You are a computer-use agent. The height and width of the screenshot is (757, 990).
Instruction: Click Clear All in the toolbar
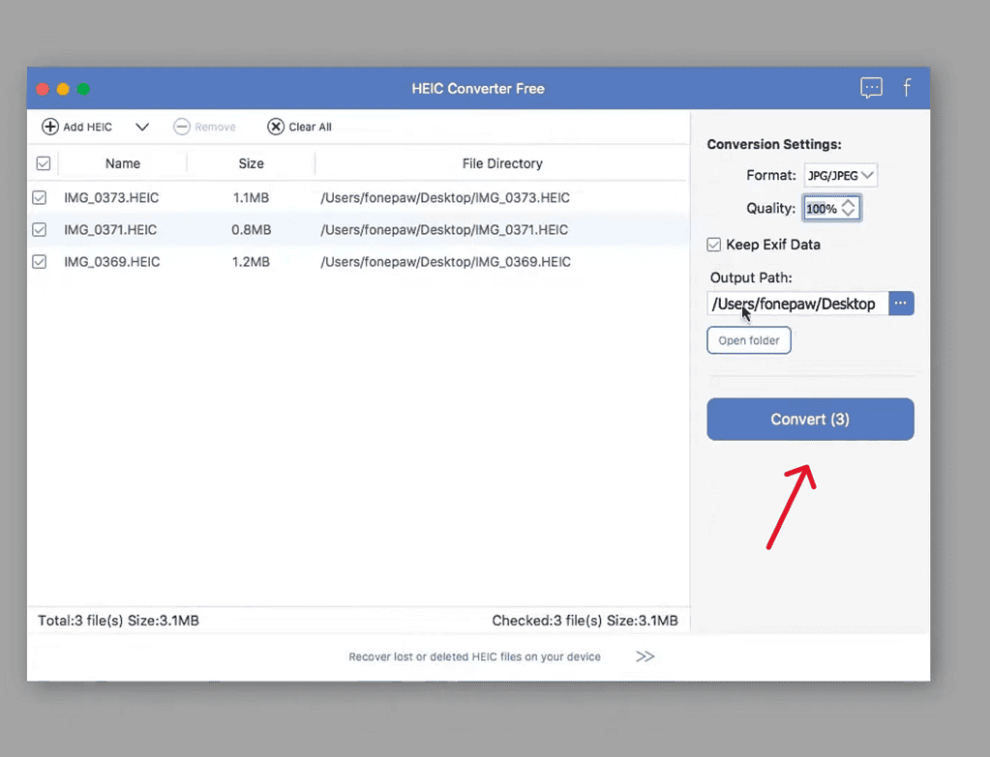click(x=299, y=127)
